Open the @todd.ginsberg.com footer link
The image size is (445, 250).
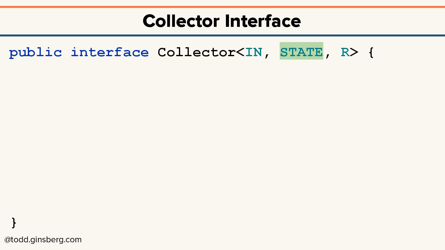[43, 240]
